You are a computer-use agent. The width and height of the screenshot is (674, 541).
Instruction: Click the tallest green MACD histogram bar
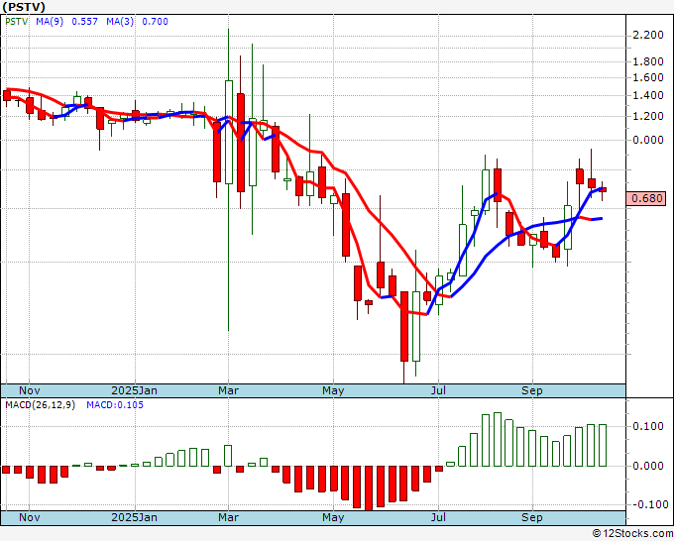point(486,440)
